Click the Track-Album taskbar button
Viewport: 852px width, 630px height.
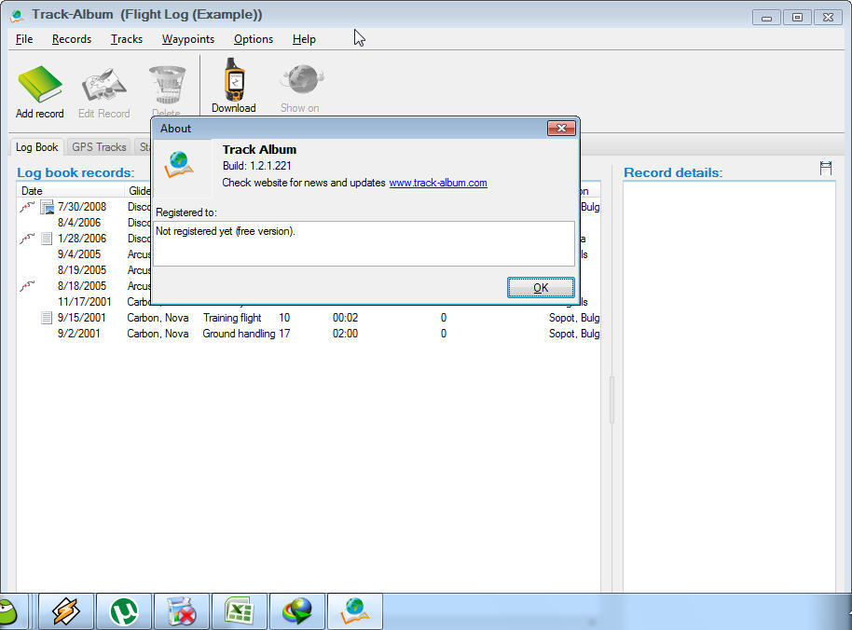point(355,611)
